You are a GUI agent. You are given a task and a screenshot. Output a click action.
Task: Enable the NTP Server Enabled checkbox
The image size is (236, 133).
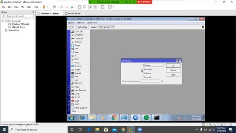click(x=142, y=65)
